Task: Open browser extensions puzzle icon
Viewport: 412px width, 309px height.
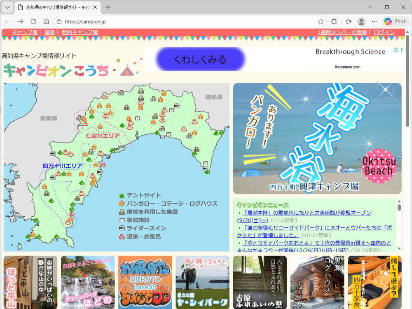Action: click(334, 21)
